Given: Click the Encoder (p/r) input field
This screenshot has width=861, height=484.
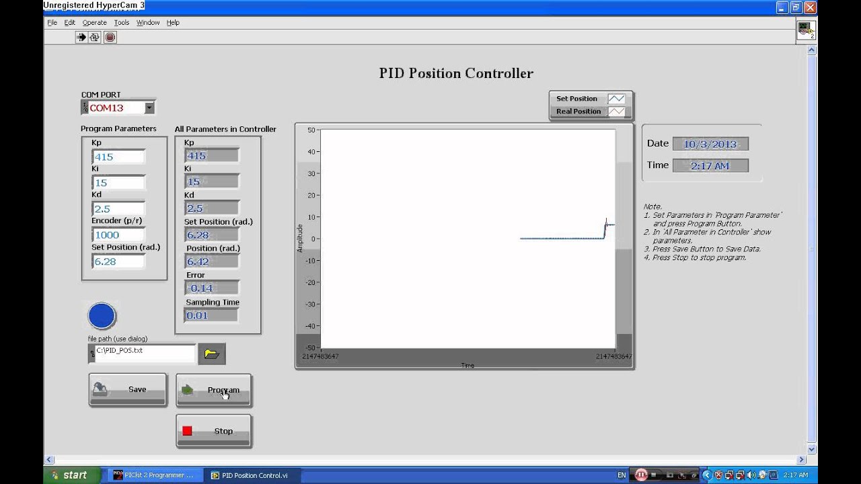Looking at the screenshot, I should [118, 235].
